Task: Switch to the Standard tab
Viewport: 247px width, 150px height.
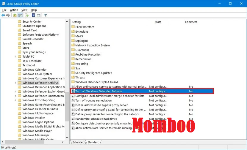Action: (93, 142)
